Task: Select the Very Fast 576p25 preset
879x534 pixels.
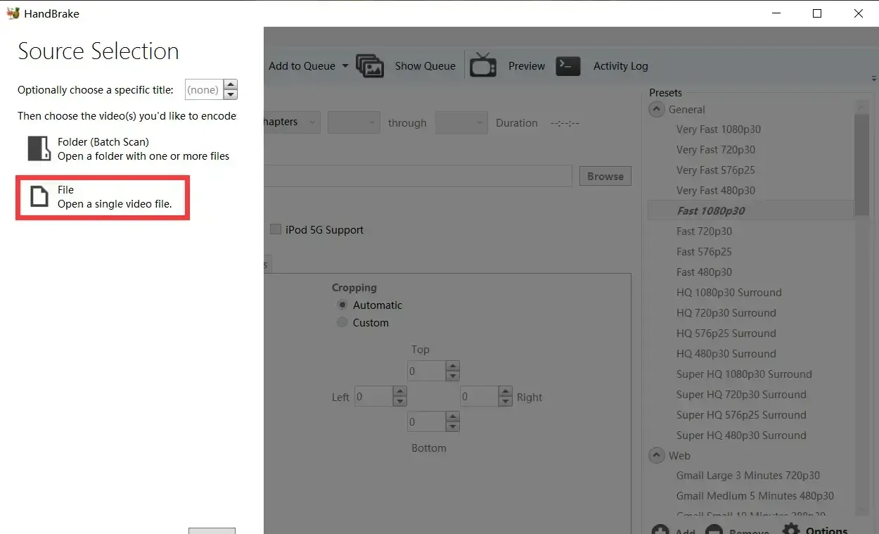Action: pos(716,170)
